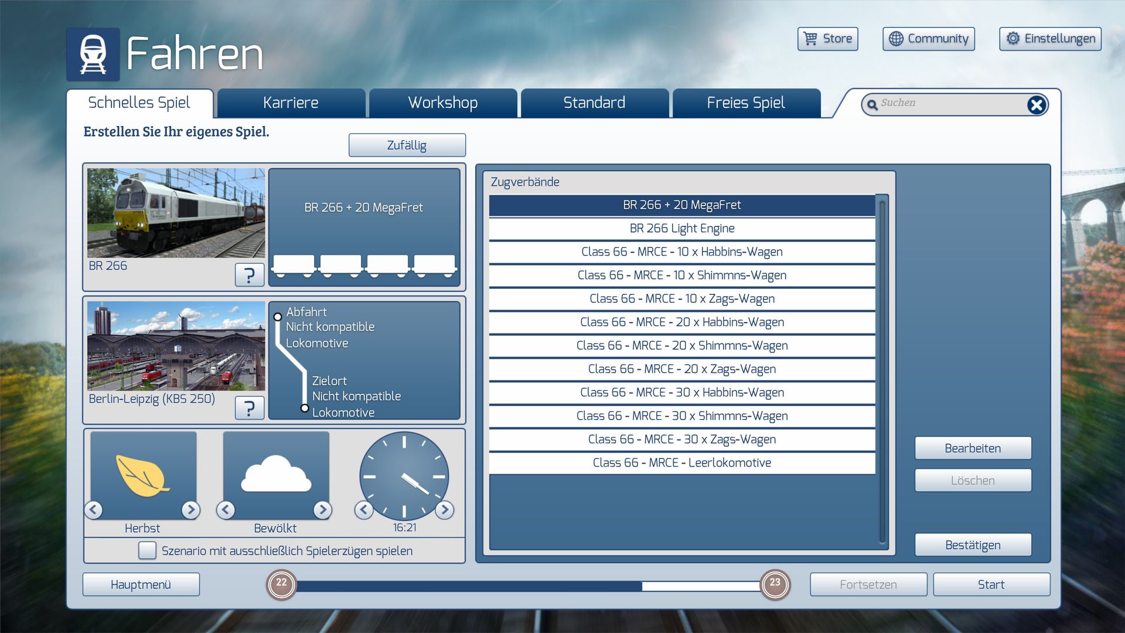Open the Freies Spiel tab
The image size is (1125, 633).
coord(745,103)
